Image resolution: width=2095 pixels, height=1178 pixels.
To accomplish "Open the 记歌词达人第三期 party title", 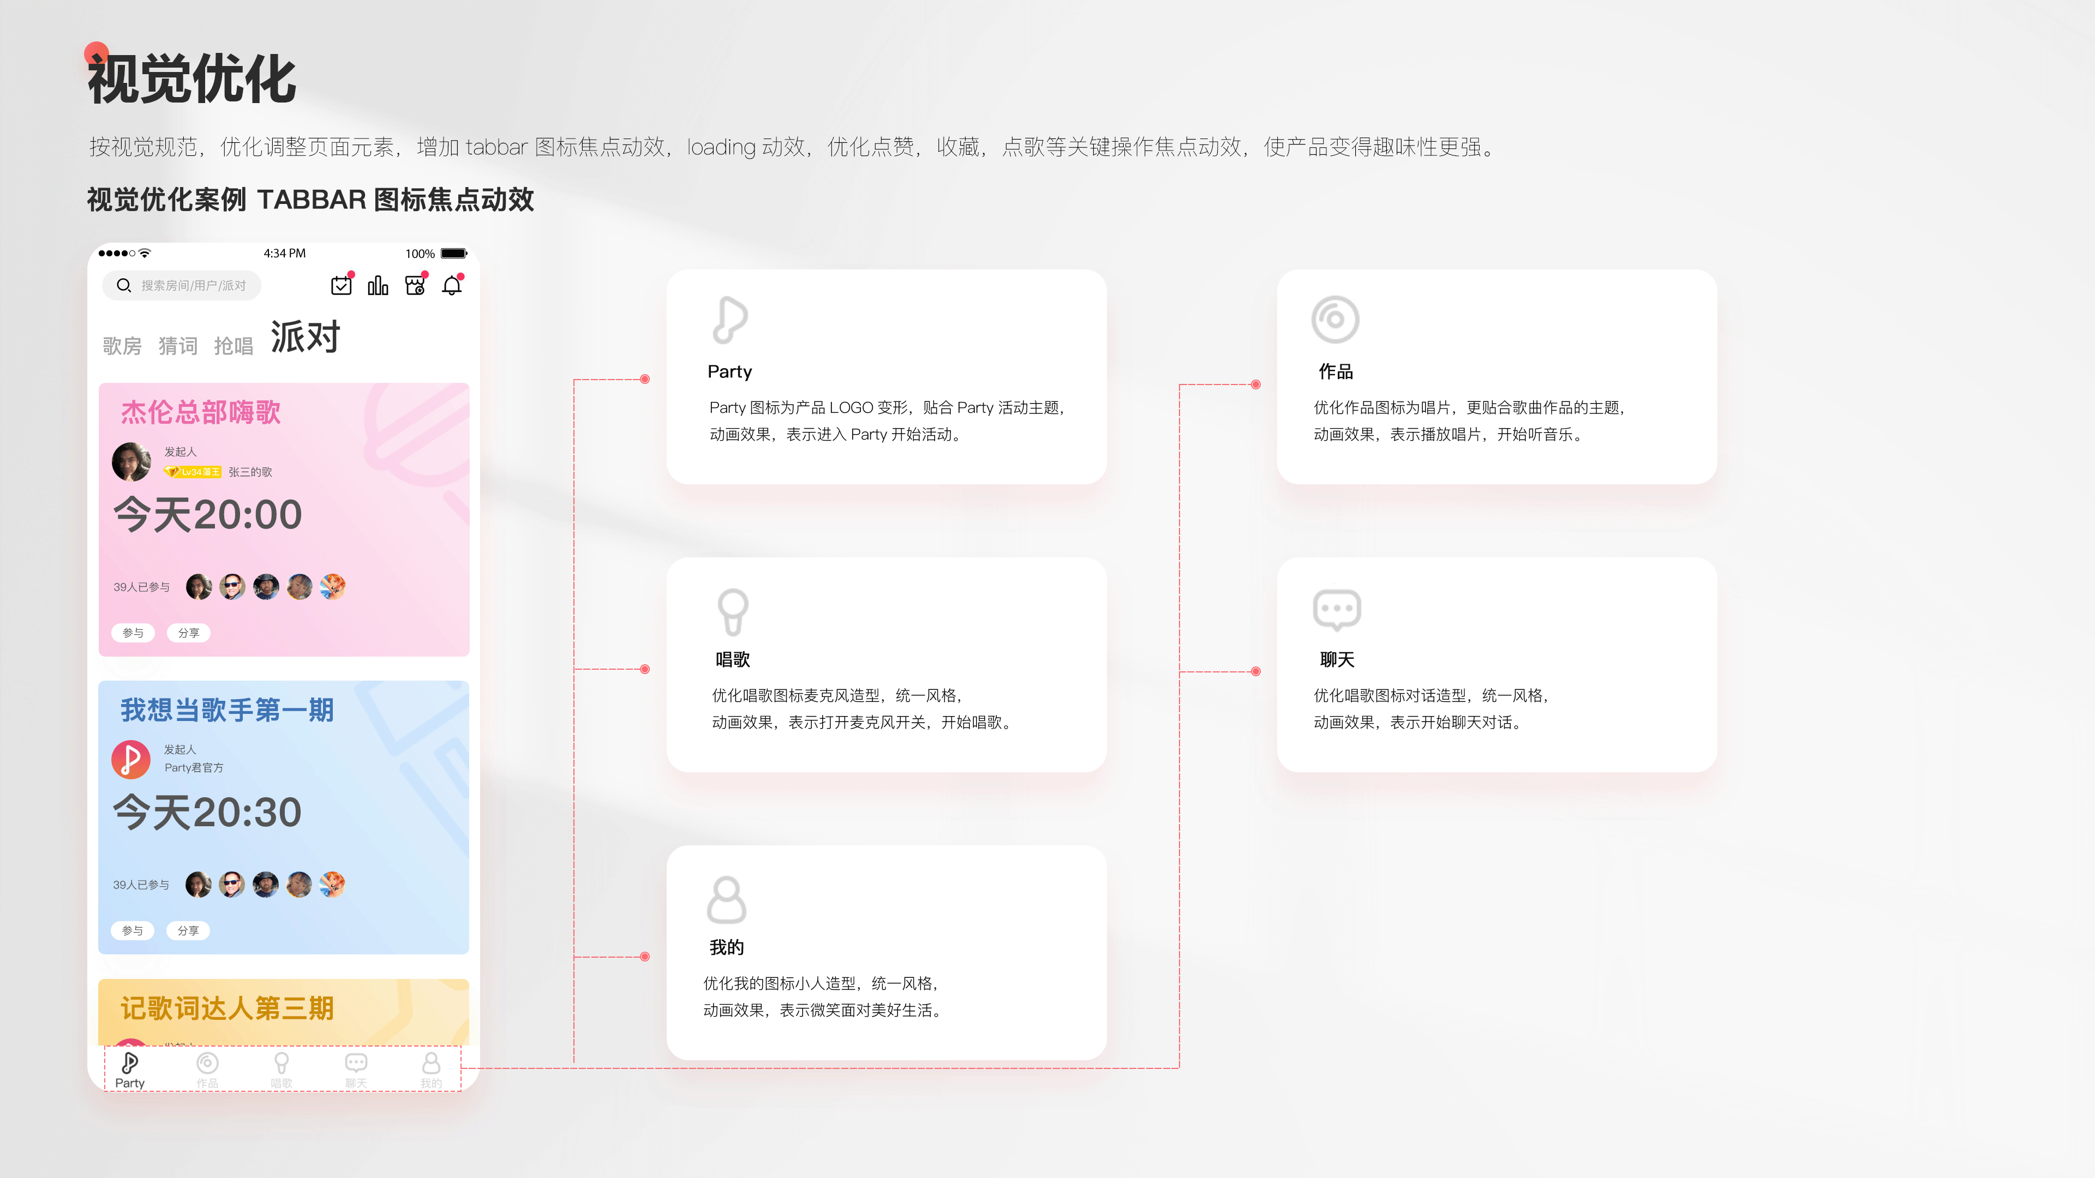I will pos(228,1008).
